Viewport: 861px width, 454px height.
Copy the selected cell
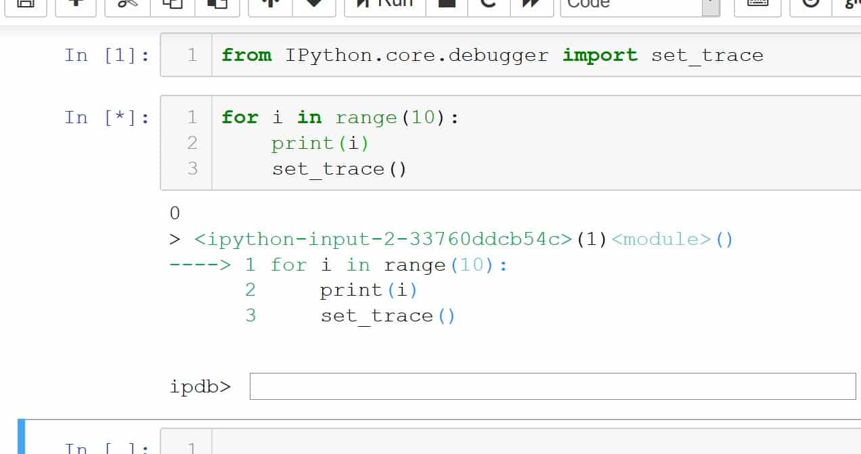coord(172,4)
